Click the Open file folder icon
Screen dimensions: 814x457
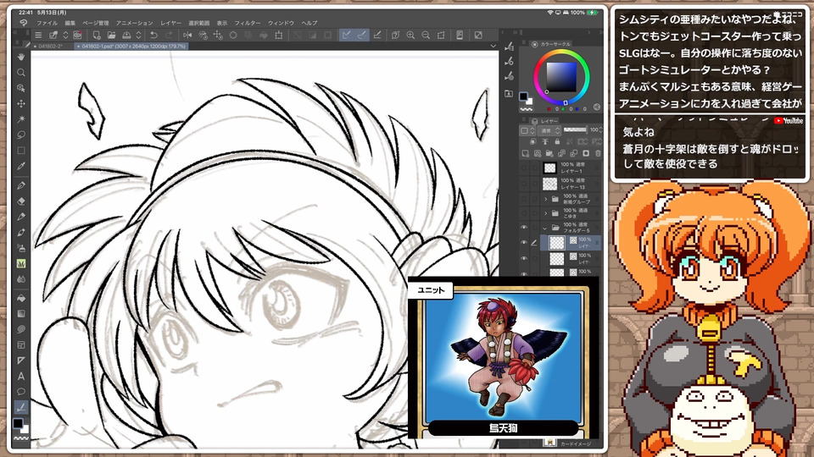click(x=111, y=36)
